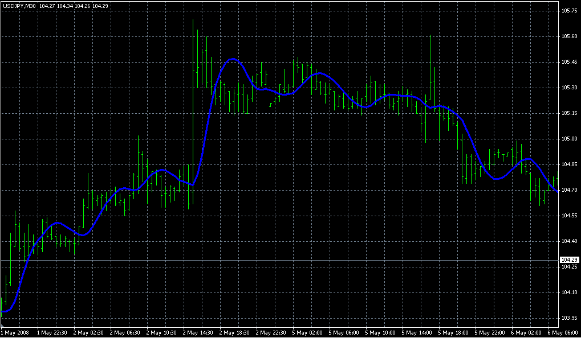Click the 2 May 14:30 time label

tap(198, 333)
